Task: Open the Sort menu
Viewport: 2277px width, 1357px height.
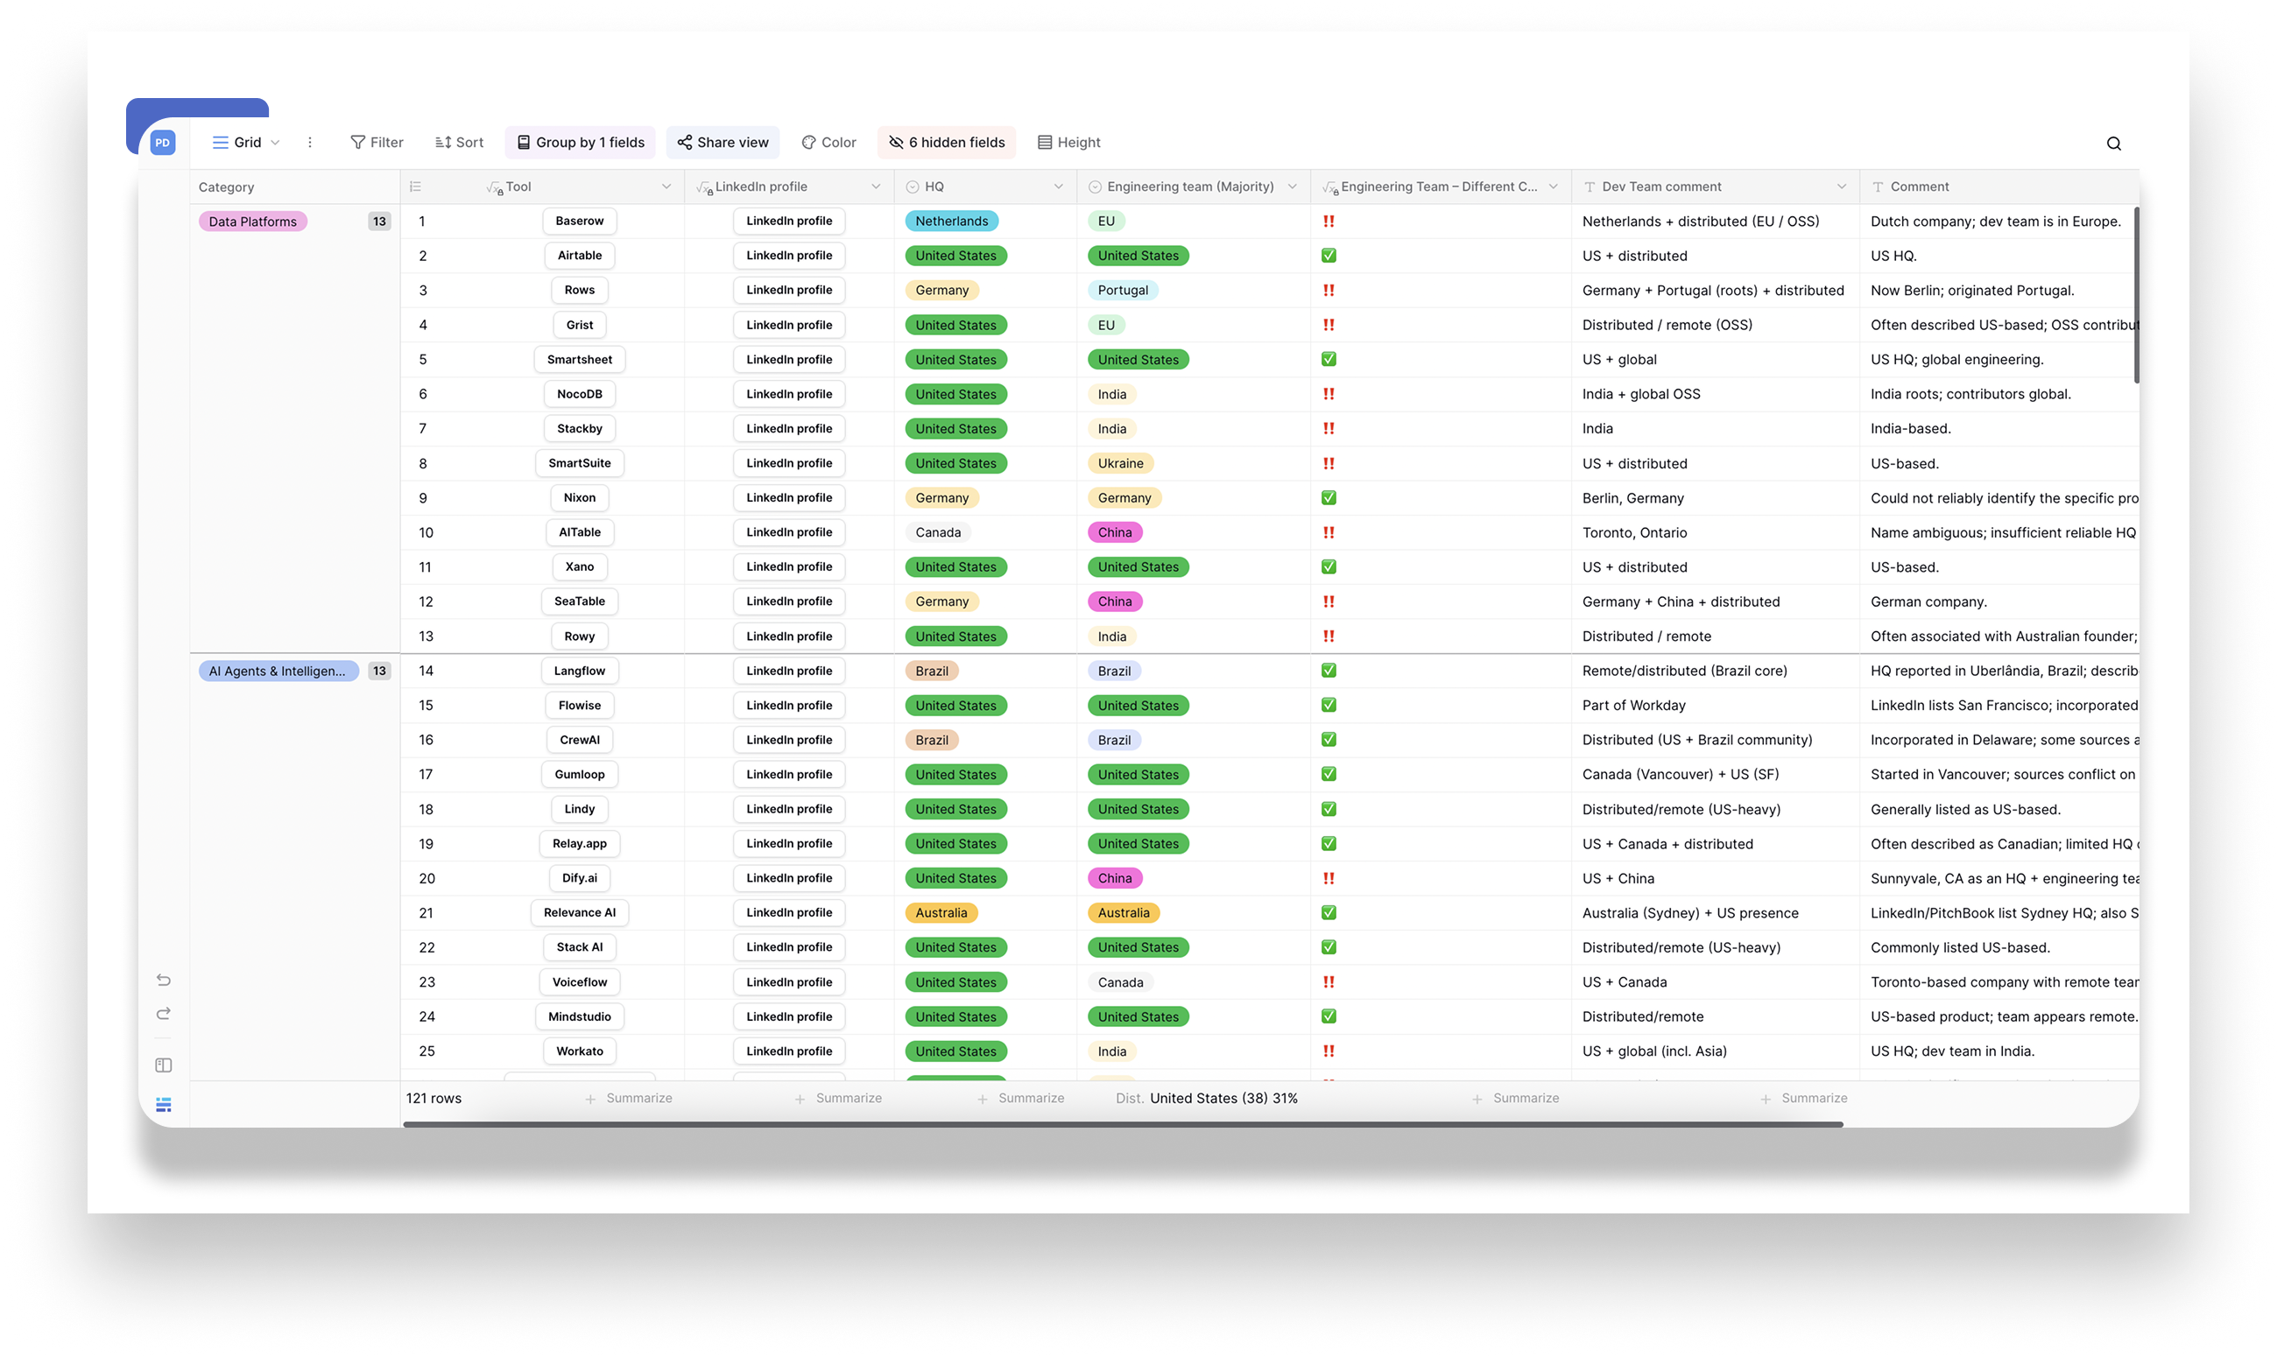Action: [459, 143]
